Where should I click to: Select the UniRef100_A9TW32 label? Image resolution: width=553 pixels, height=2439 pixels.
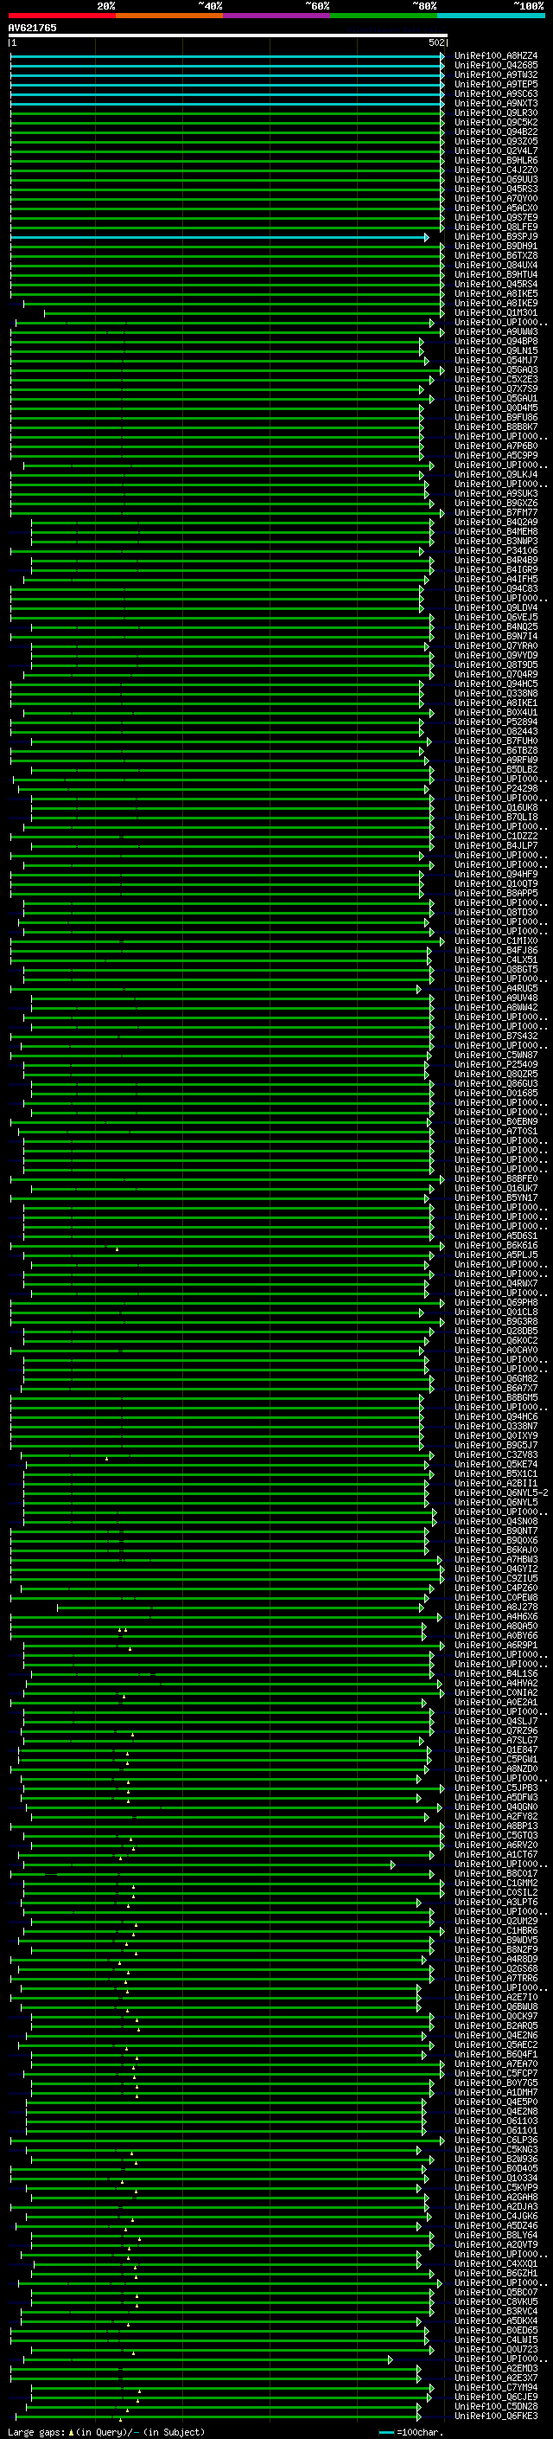click(496, 74)
